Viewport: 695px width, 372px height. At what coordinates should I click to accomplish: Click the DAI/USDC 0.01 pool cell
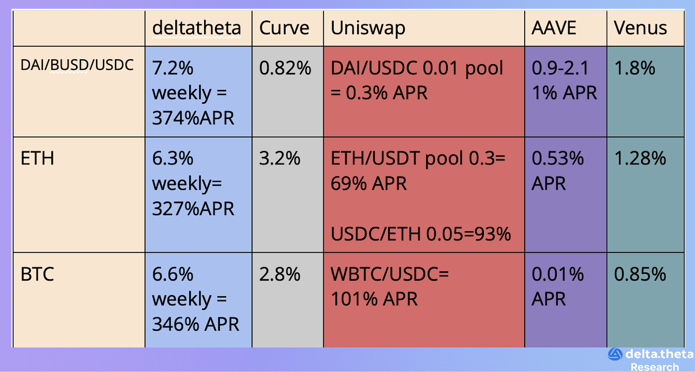424,92
